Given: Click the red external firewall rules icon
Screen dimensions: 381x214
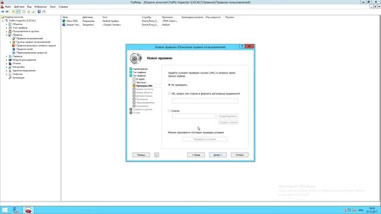Looking at the screenshot, I should pyautogui.click(x=14, y=46).
